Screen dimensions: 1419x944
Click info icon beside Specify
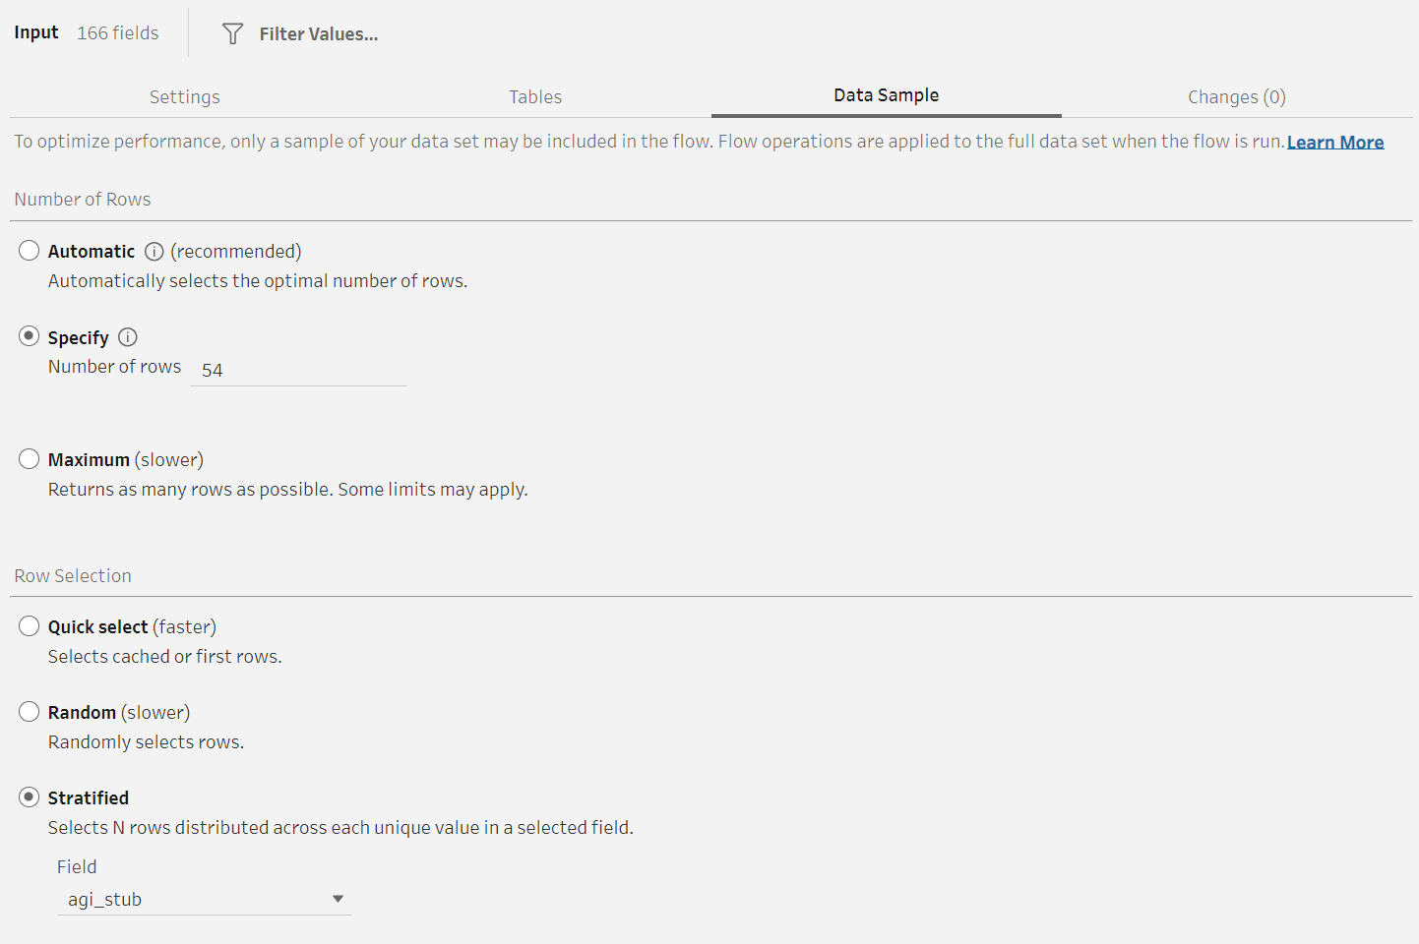128,337
